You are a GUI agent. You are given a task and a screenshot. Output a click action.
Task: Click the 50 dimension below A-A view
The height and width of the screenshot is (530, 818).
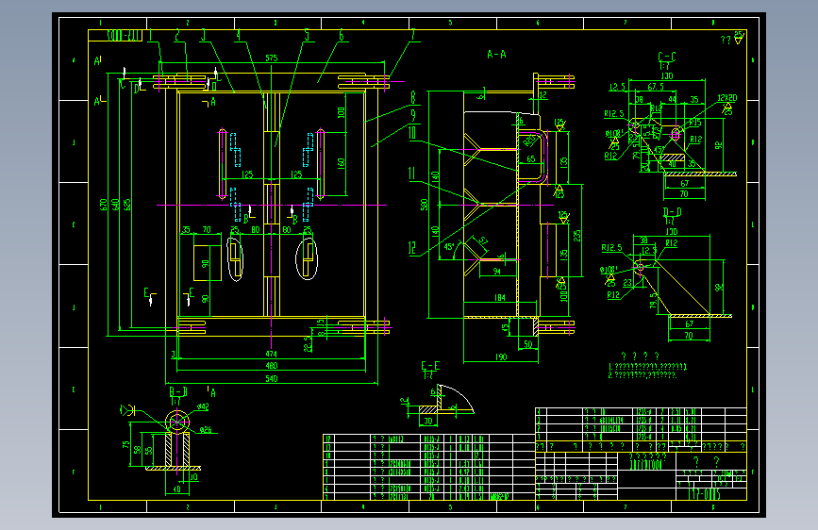coord(528,345)
